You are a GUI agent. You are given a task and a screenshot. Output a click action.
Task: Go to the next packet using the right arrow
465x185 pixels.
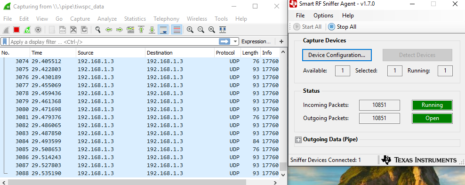tap(120, 30)
